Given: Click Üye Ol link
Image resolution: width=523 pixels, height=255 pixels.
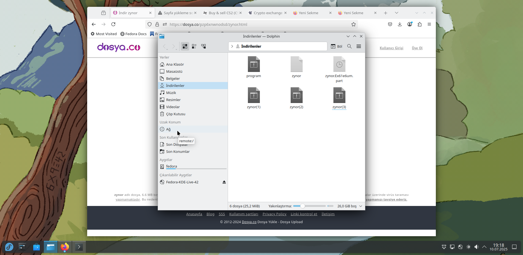Looking at the screenshot, I should (x=417, y=48).
